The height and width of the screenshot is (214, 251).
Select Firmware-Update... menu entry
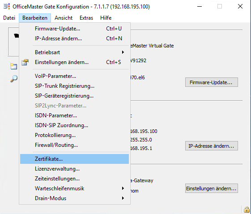point(74,29)
